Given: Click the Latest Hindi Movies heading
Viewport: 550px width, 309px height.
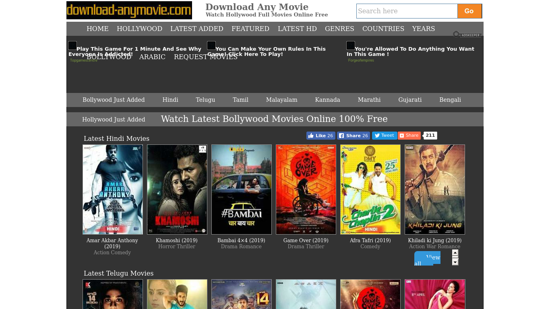Looking at the screenshot, I should (116, 138).
